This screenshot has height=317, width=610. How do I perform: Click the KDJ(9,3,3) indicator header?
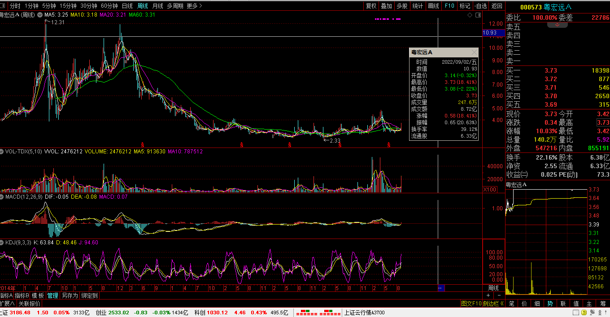(x=18, y=243)
